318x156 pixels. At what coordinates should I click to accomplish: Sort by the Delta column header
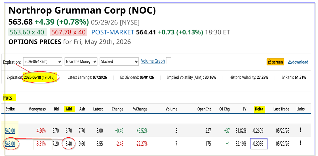[x=259, y=109]
